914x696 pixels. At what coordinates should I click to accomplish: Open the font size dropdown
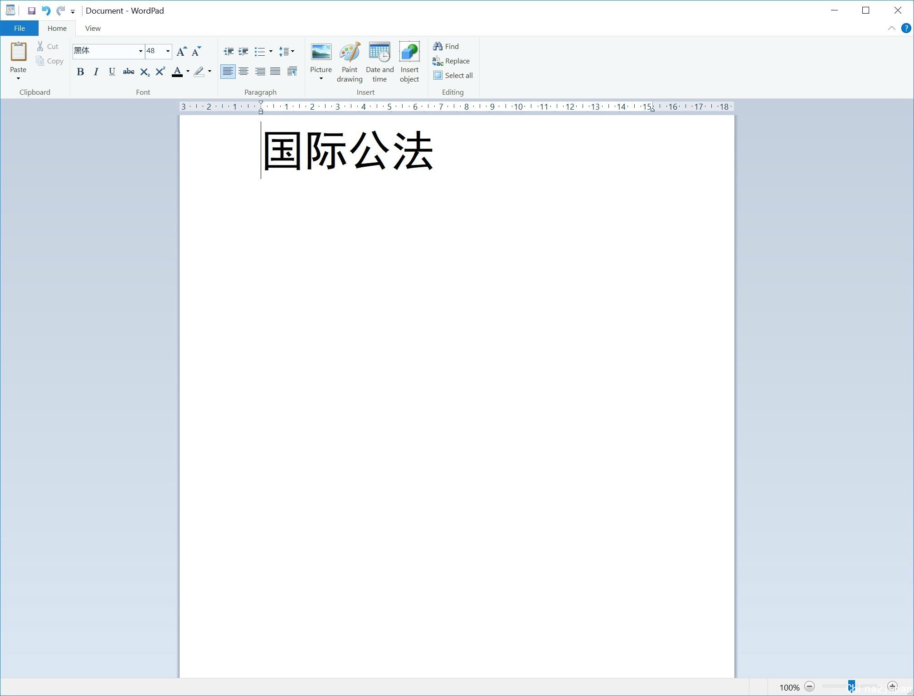168,51
